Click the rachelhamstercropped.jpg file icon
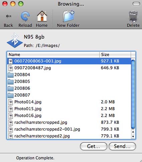This screenshot has height=162, width=142. pos(11,123)
